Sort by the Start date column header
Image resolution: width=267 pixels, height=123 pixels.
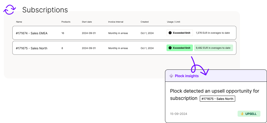click(87, 22)
